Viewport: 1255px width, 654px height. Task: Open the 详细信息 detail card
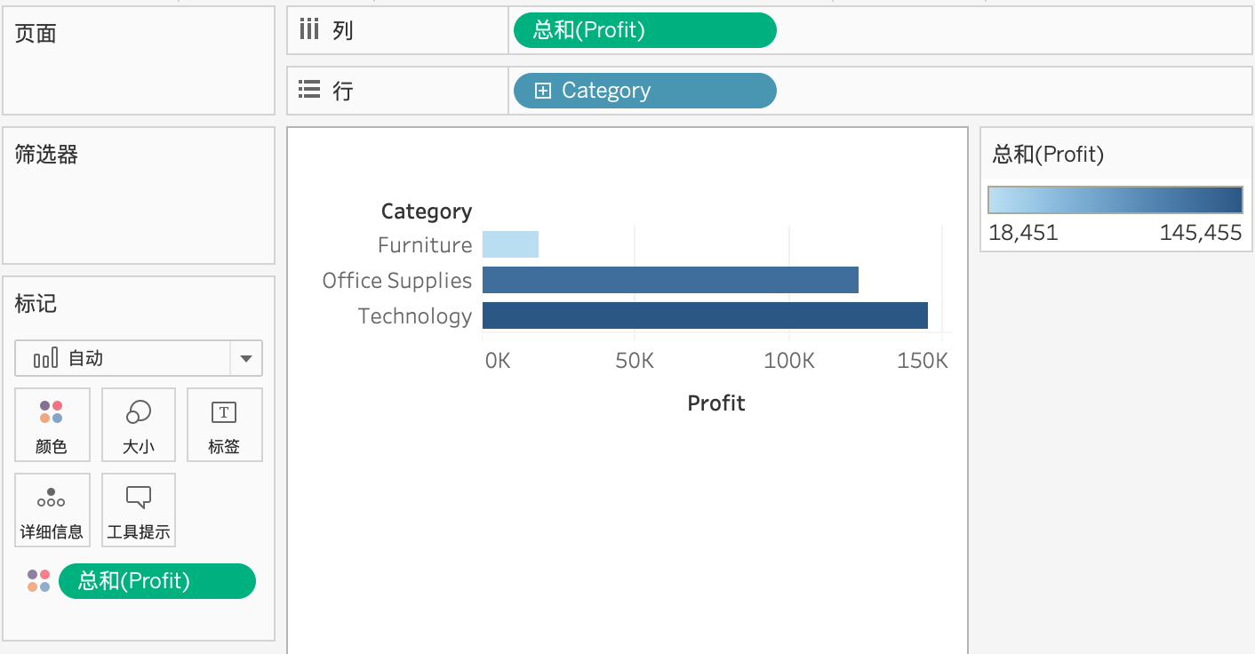(52, 510)
